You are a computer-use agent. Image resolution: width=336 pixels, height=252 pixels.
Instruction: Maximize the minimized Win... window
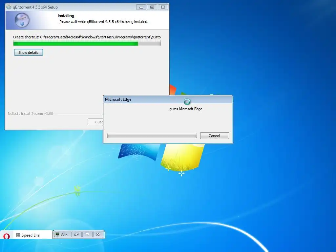(87, 234)
